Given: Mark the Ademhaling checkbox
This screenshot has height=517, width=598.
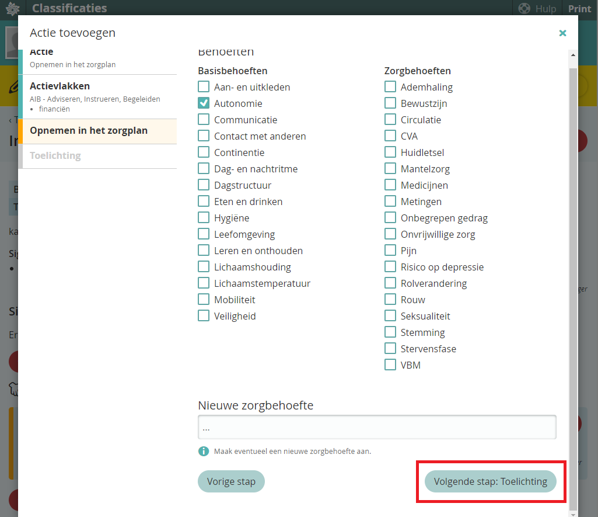Looking at the screenshot, I should (x=390, y=87).
